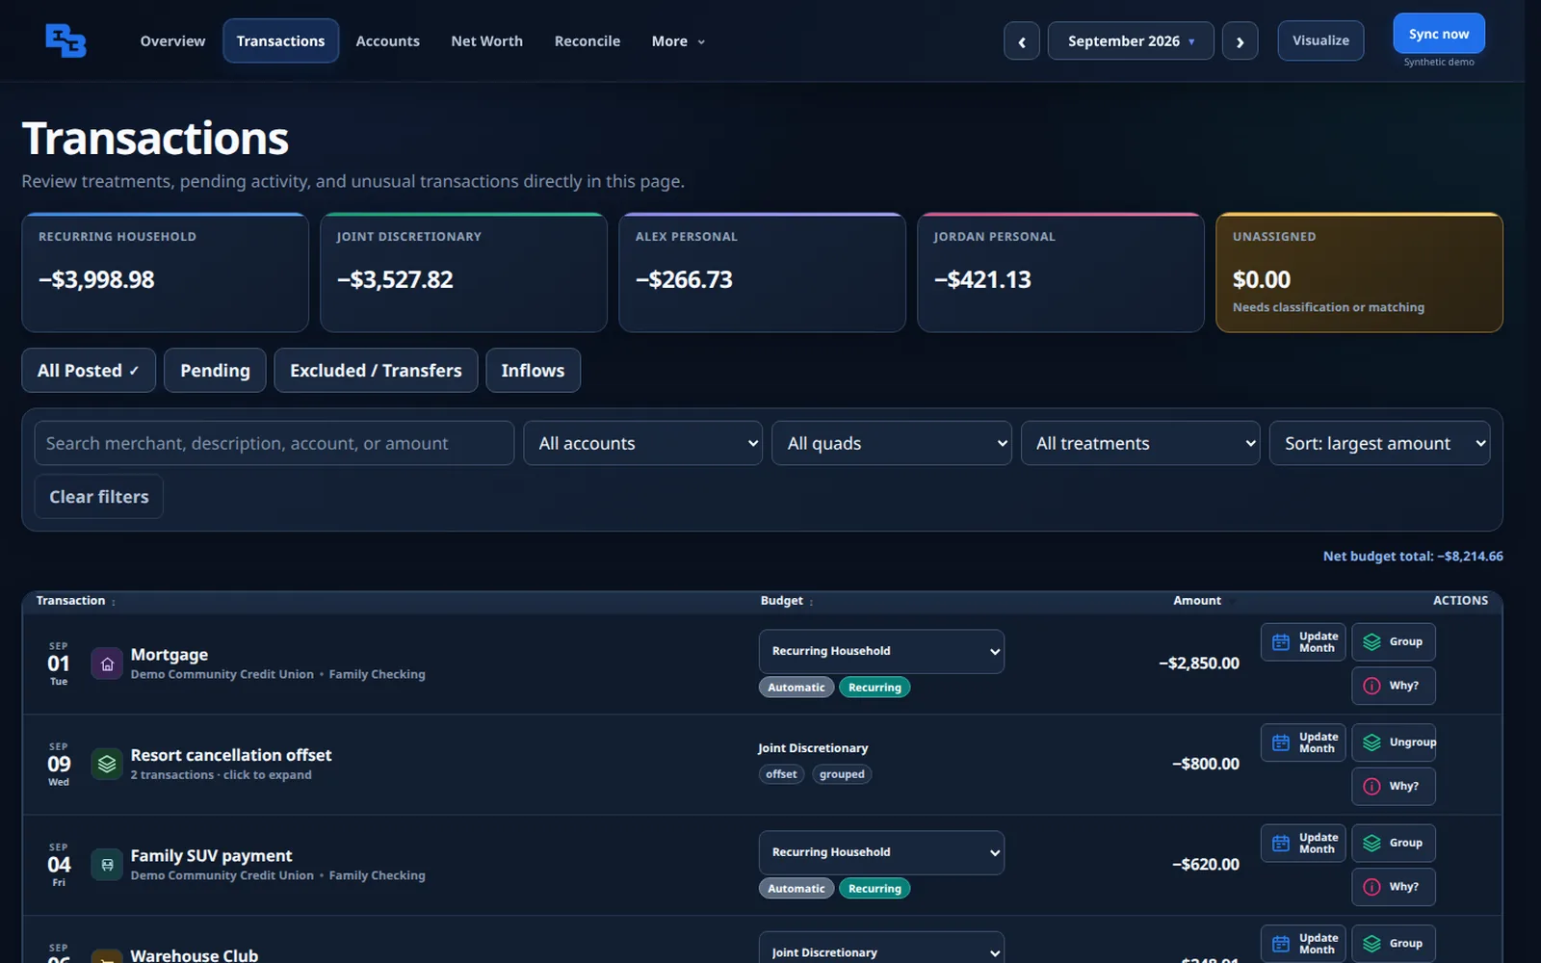Go to next month arrow
Screen dimensions: 1541x963
point(1240,41)
